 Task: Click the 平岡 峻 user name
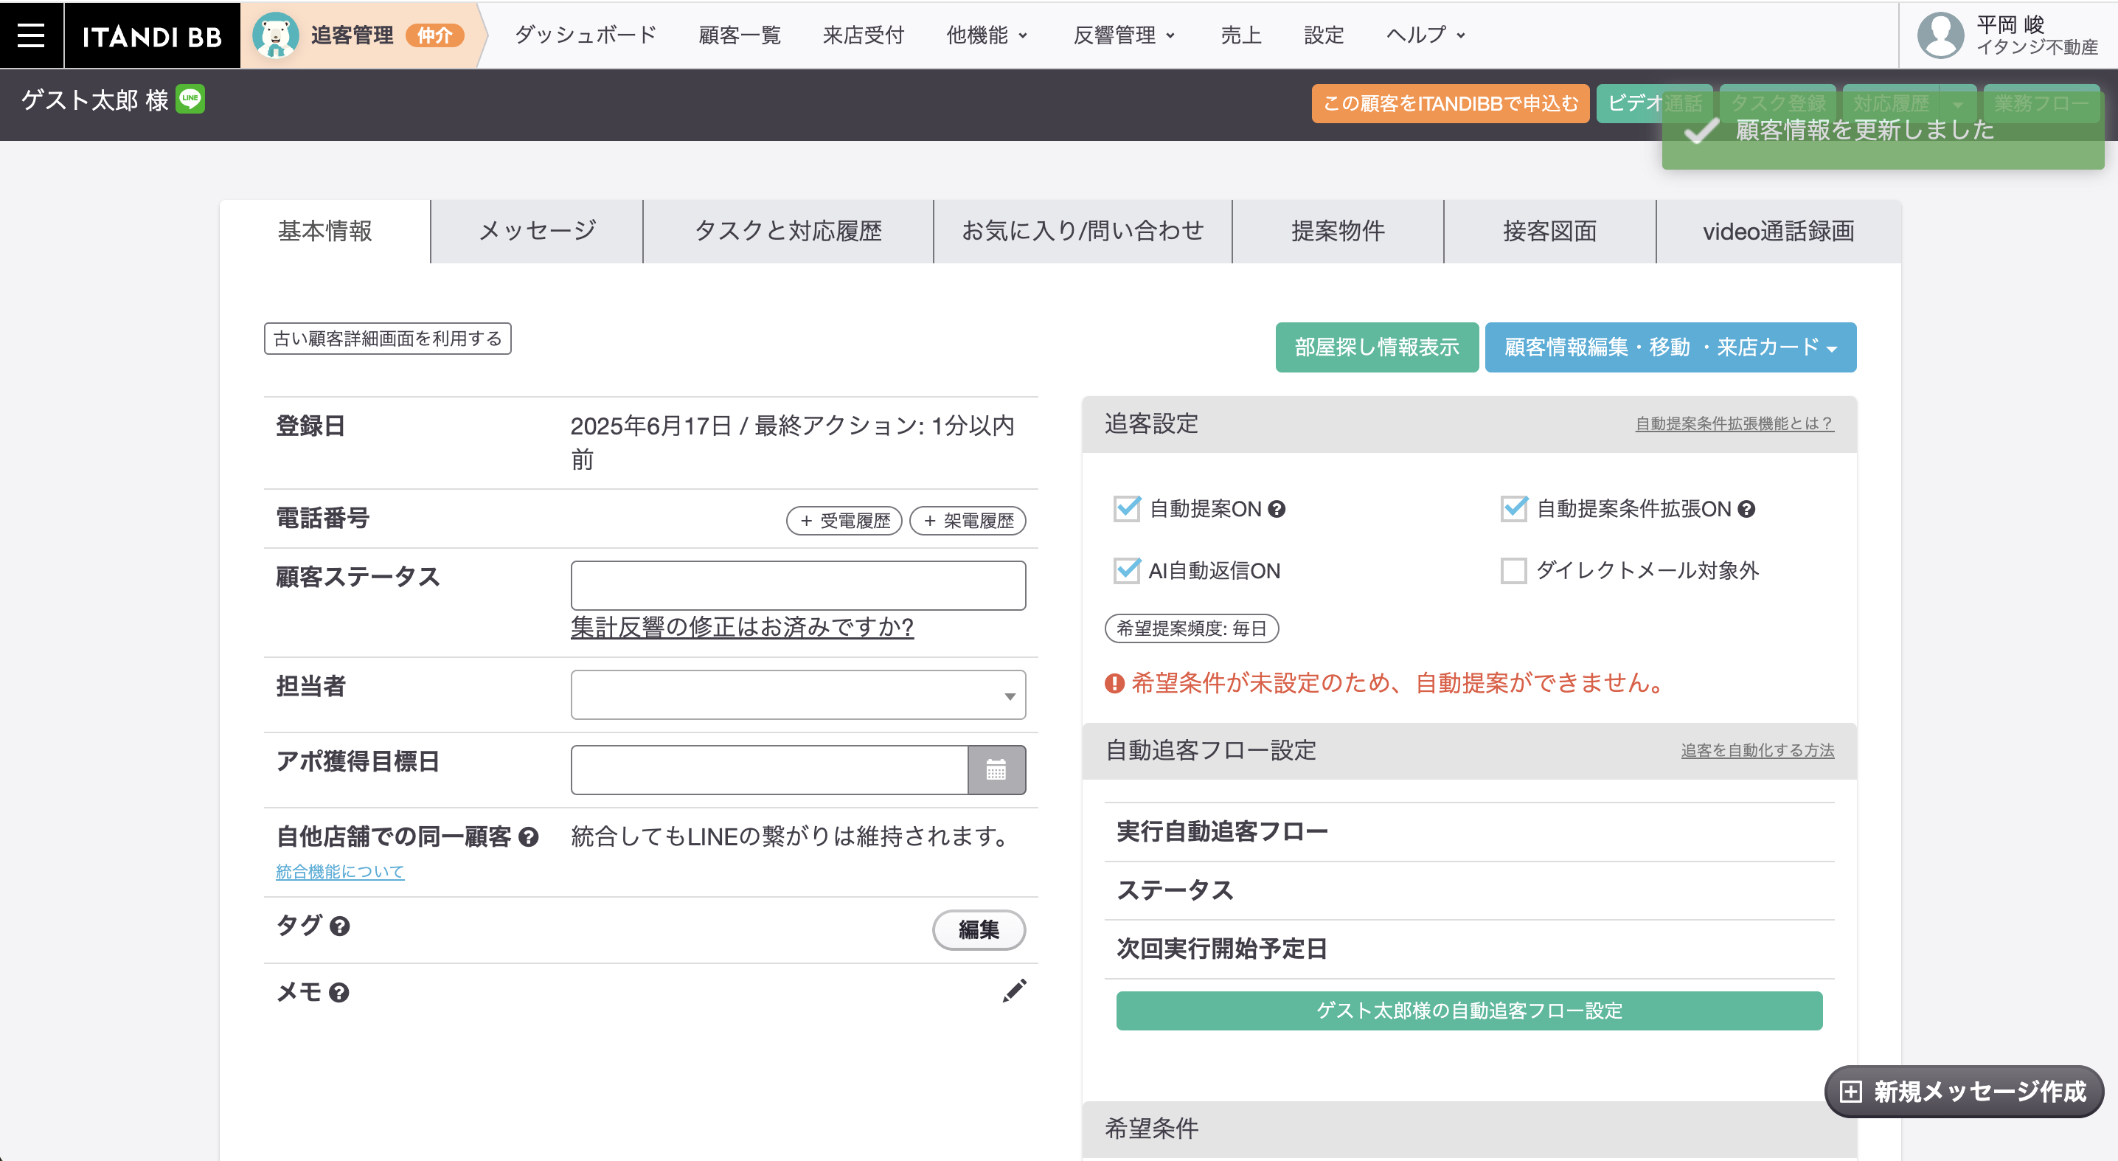pyautogui.click(x=2010, y=24)
